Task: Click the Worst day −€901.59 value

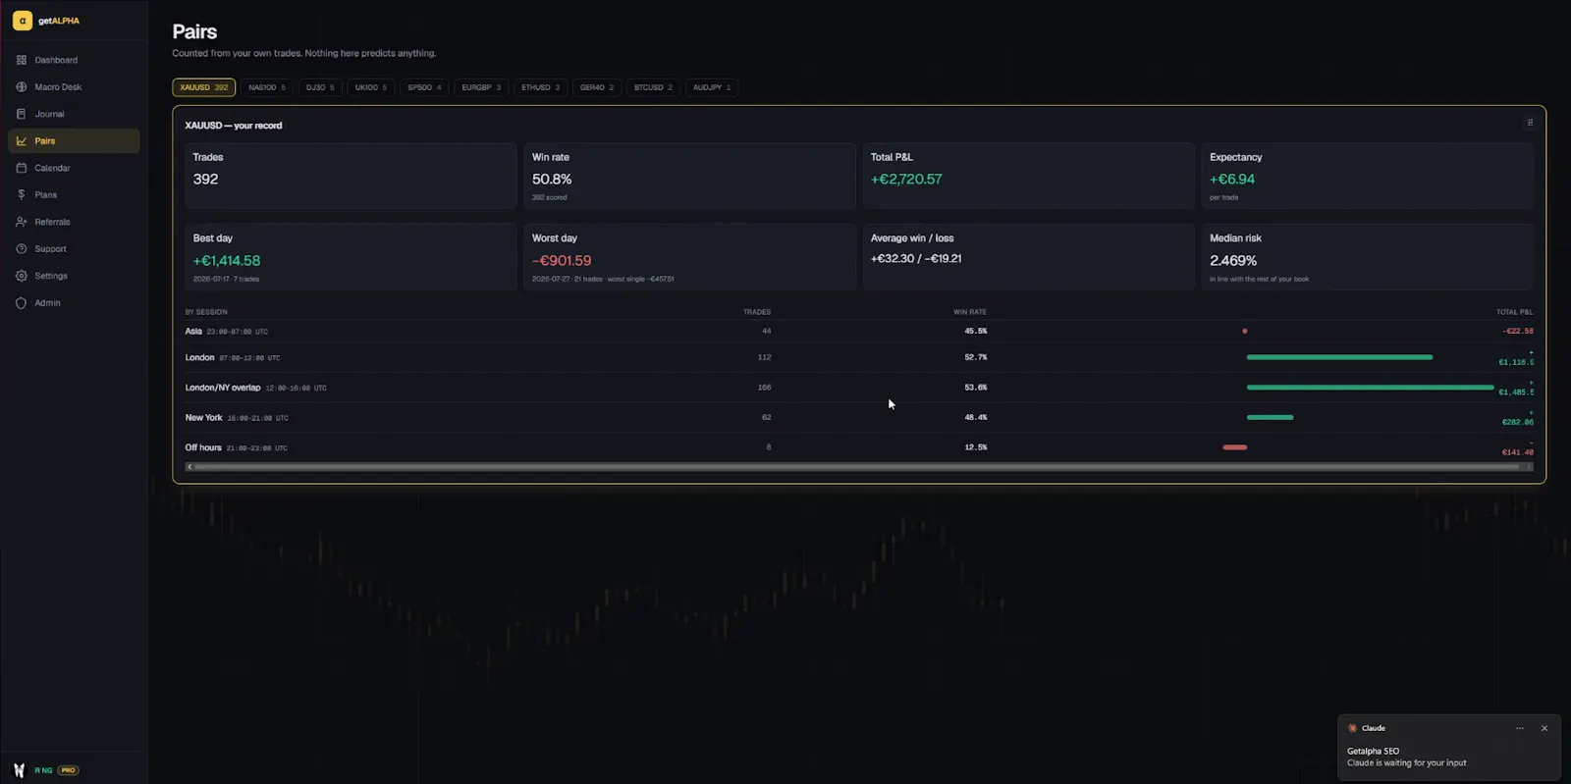Action: pos(562,261)
